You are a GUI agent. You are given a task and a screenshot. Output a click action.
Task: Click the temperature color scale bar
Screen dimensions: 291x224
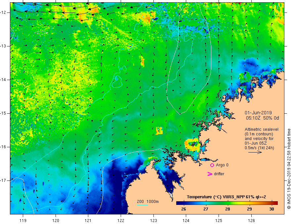tap(227, 203)
